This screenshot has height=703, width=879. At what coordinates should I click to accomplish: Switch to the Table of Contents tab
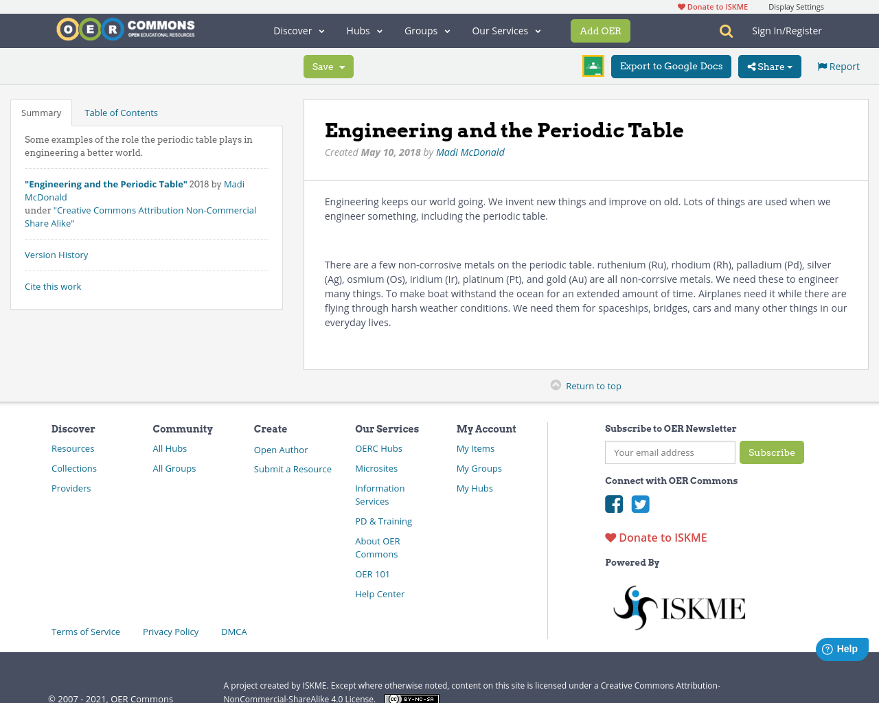(121, 112)
